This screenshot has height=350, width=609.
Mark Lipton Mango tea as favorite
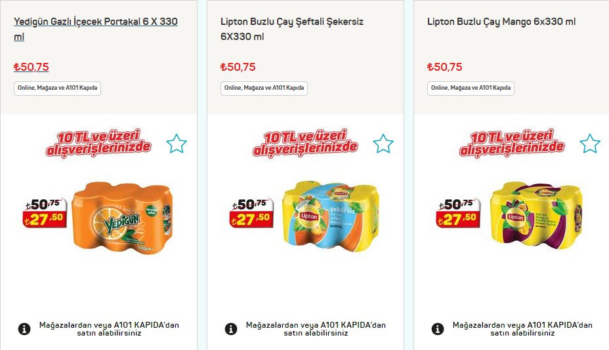[590, 144]
